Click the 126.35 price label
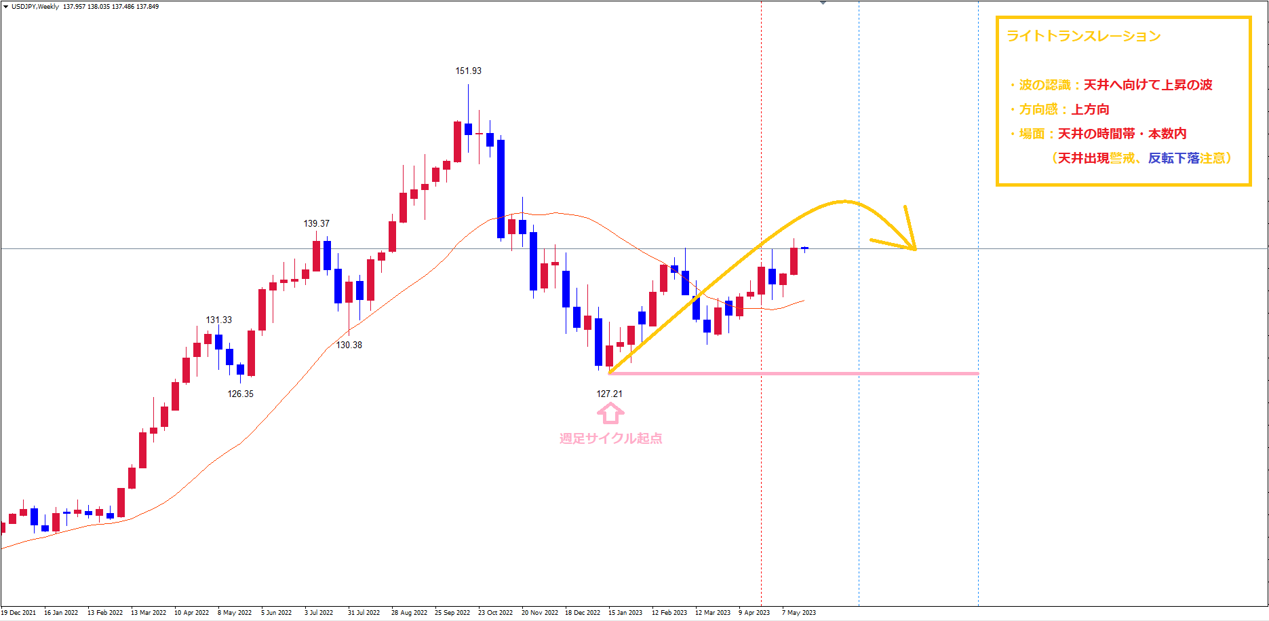This screenshot has width=1269, height=621. 240,394
